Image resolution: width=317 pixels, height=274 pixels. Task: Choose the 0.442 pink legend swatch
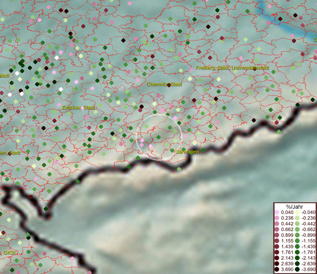click(x=277, y=224)
